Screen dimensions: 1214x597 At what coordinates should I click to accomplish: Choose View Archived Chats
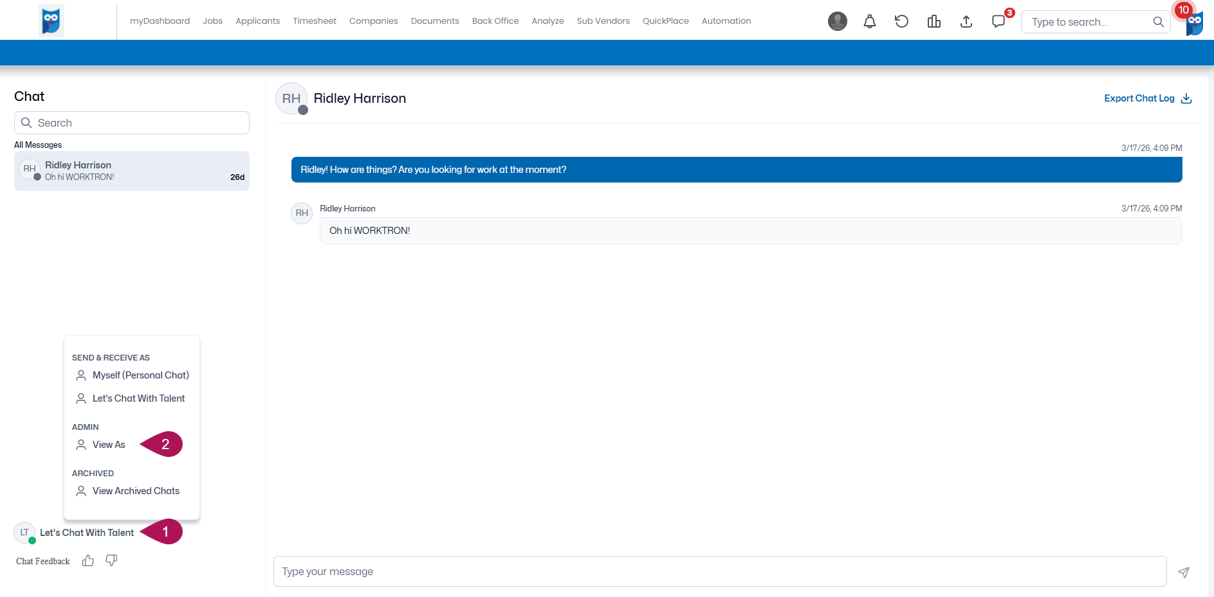point(128,491)
